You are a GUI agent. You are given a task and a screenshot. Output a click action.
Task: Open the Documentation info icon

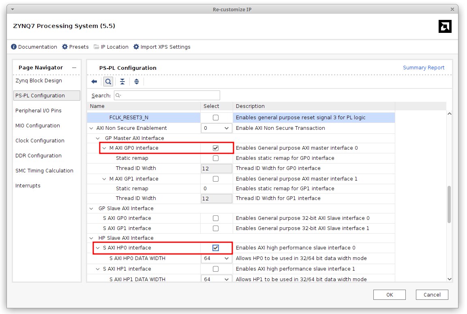(14, 47)
